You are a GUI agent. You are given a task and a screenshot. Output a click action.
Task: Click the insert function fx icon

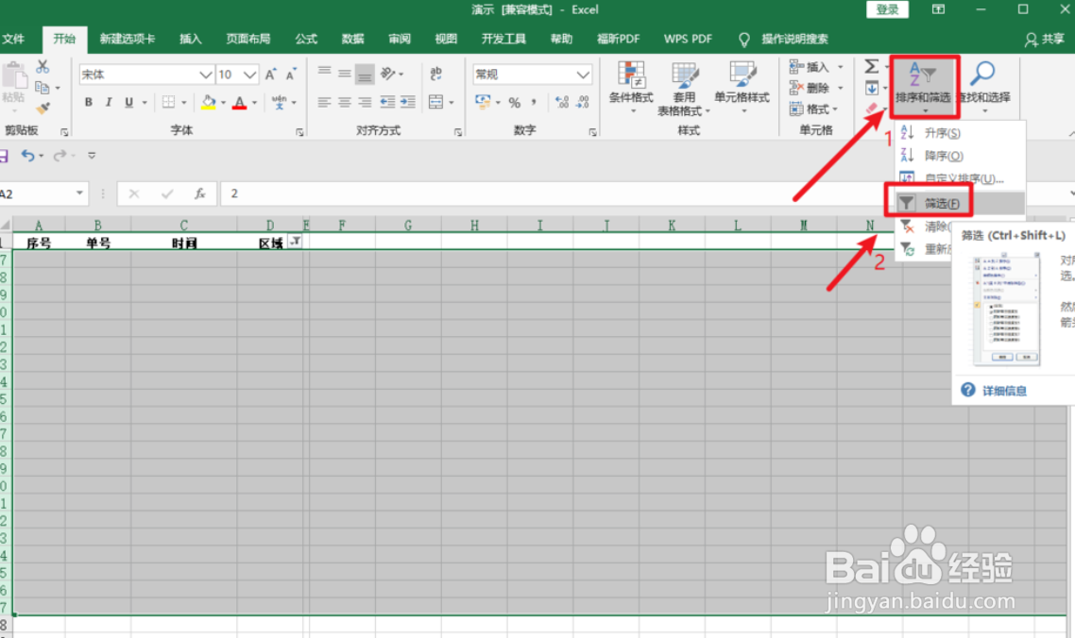[199, 193]
